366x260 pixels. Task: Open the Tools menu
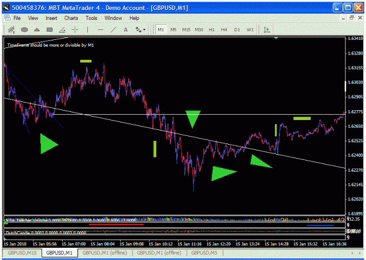pos(91,18)
